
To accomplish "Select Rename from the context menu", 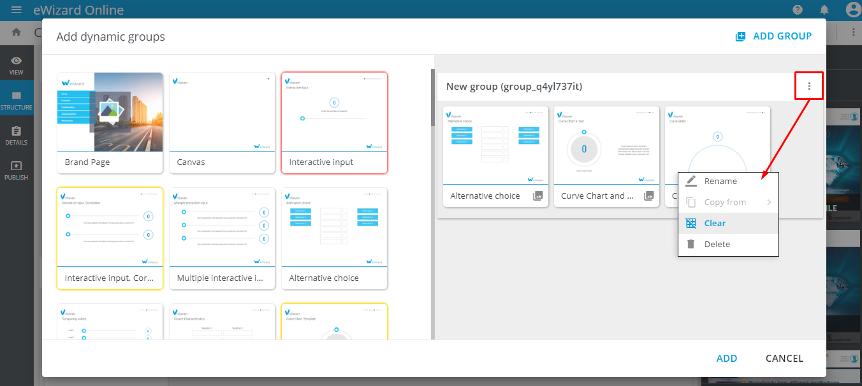I will (x=720, y=182).
